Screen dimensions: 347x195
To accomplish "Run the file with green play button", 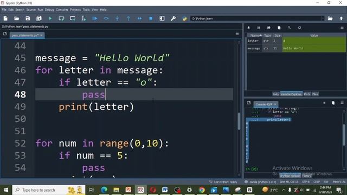I will (50, 18).
